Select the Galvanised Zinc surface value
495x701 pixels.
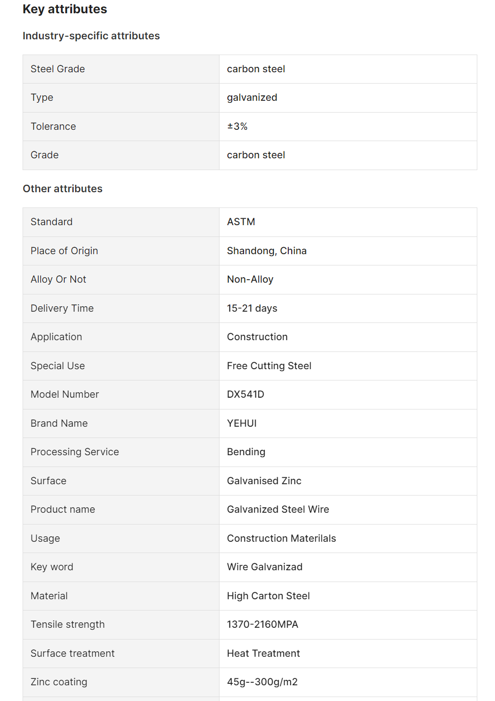264,481
